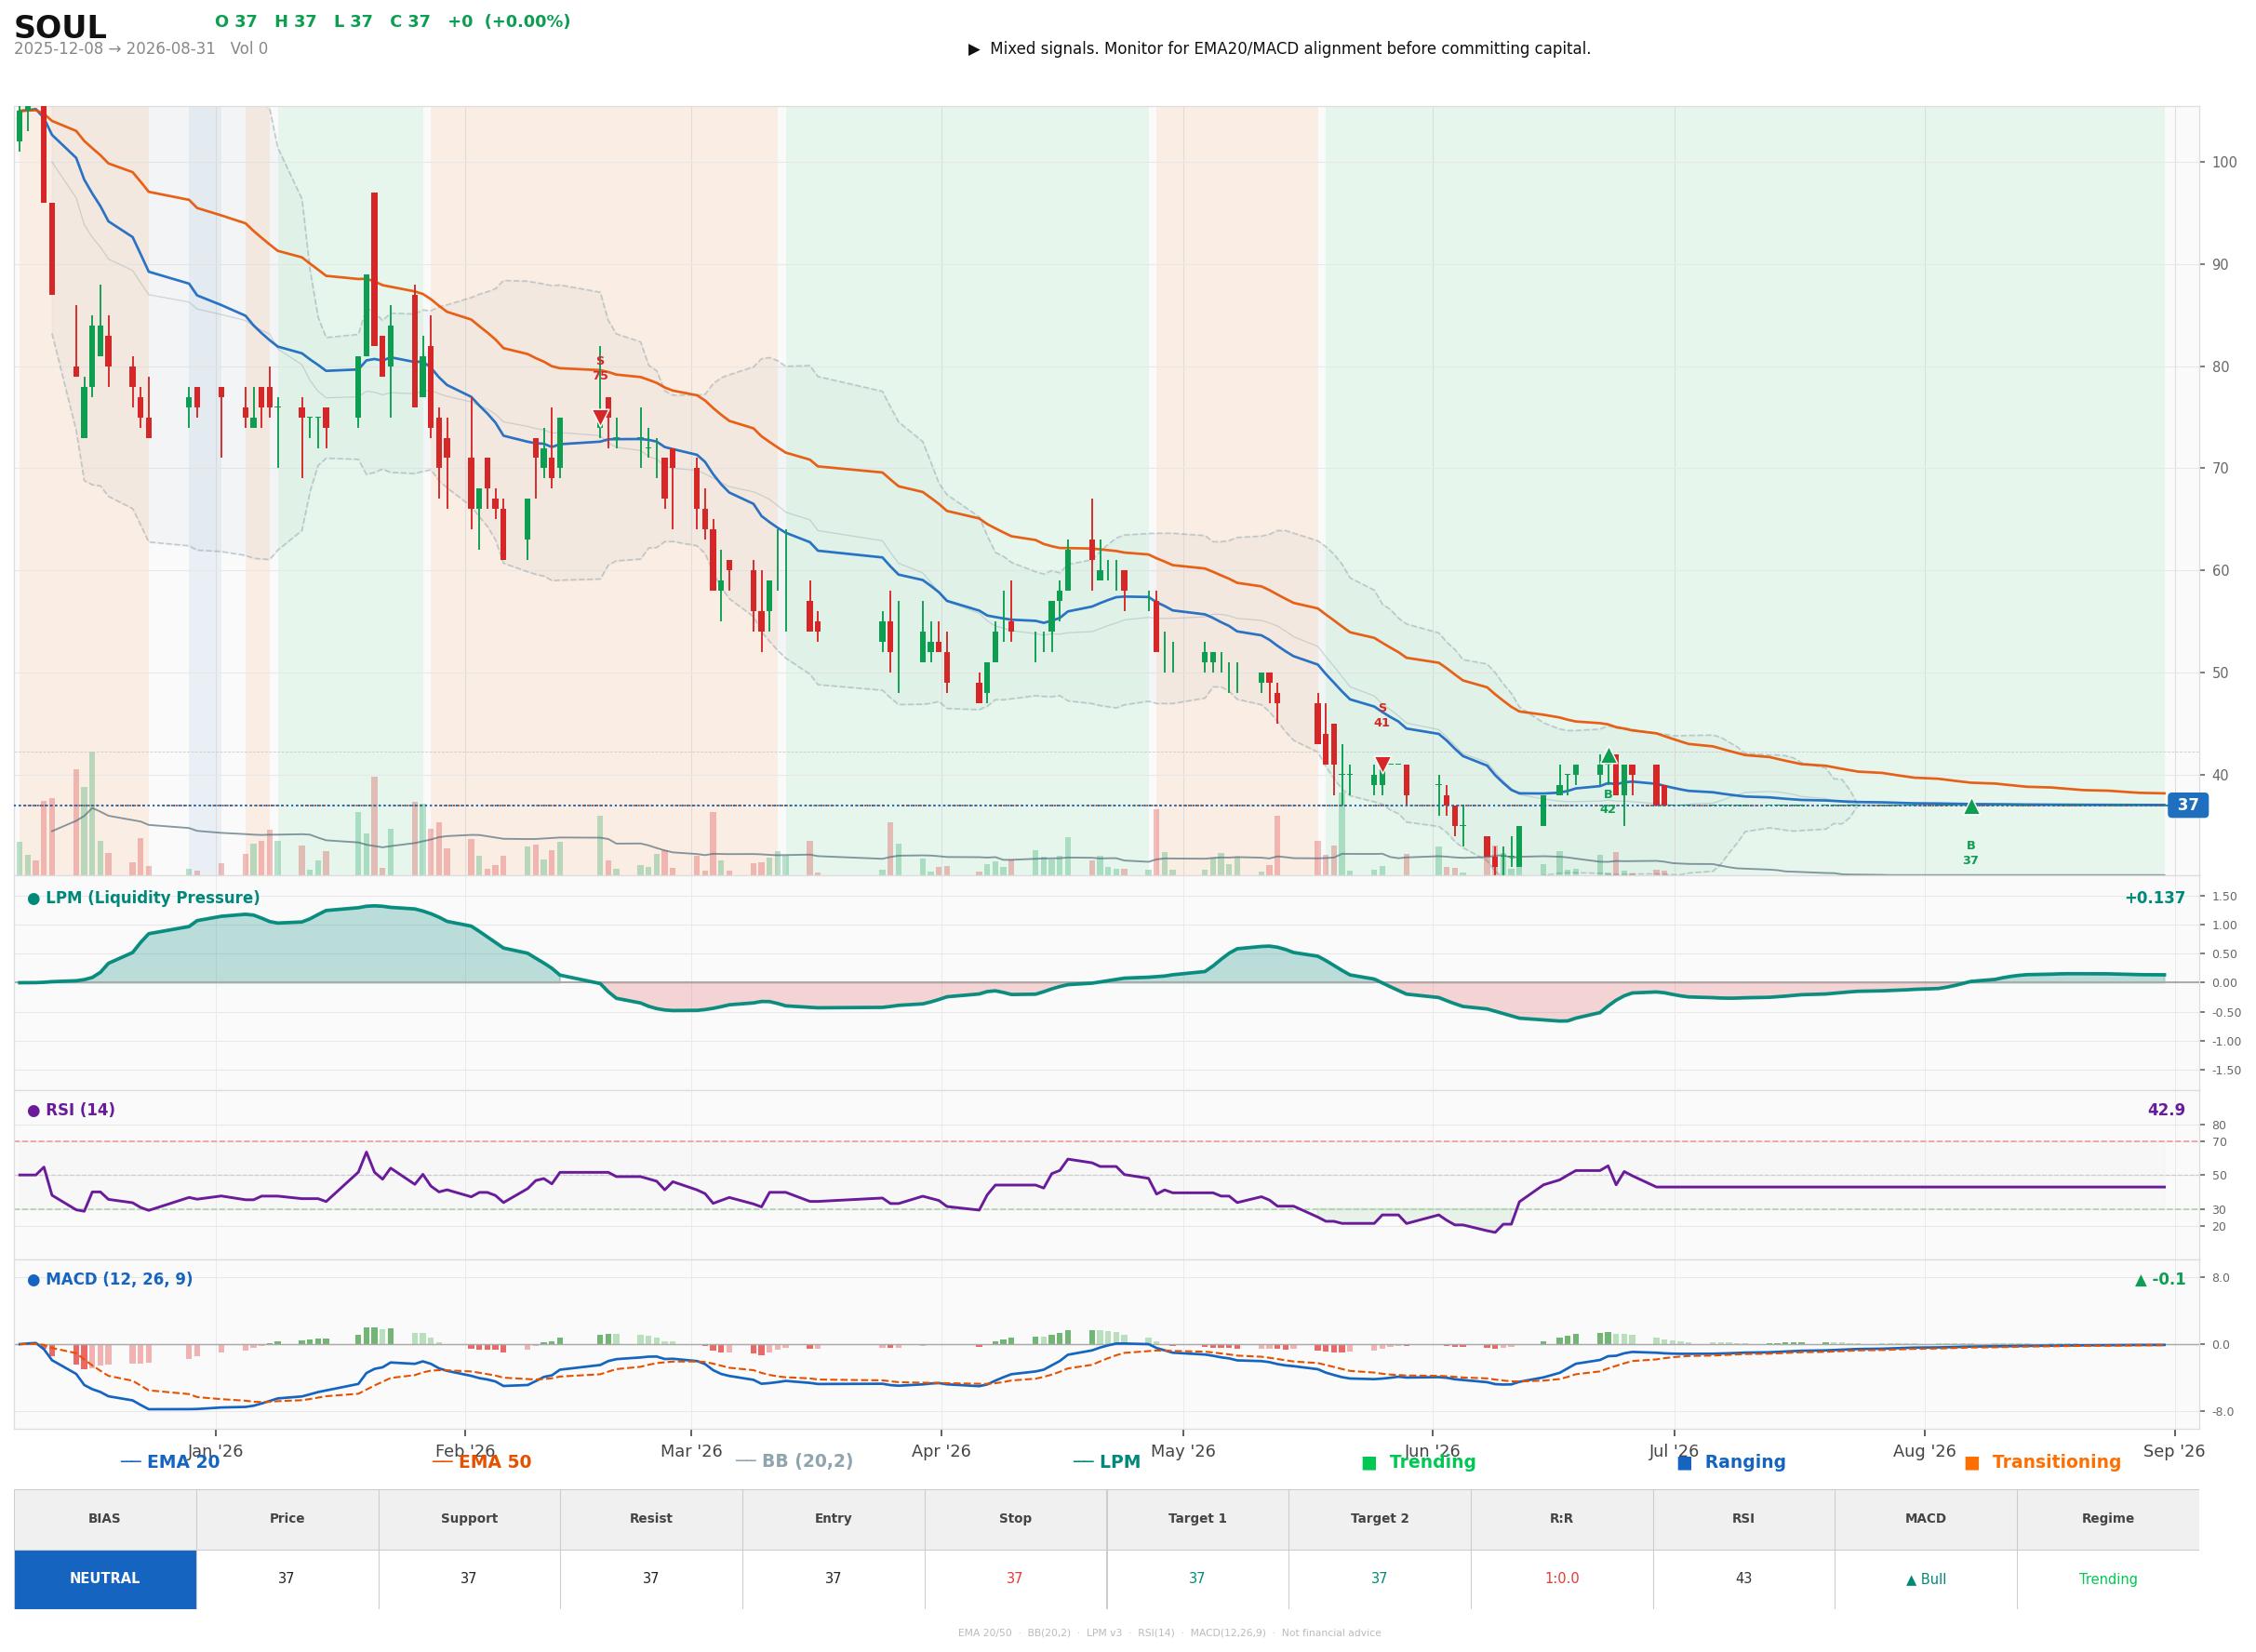Click the C 37 close value
The height and width of the screenshot is (1652, 2256).
click(410, 22)
